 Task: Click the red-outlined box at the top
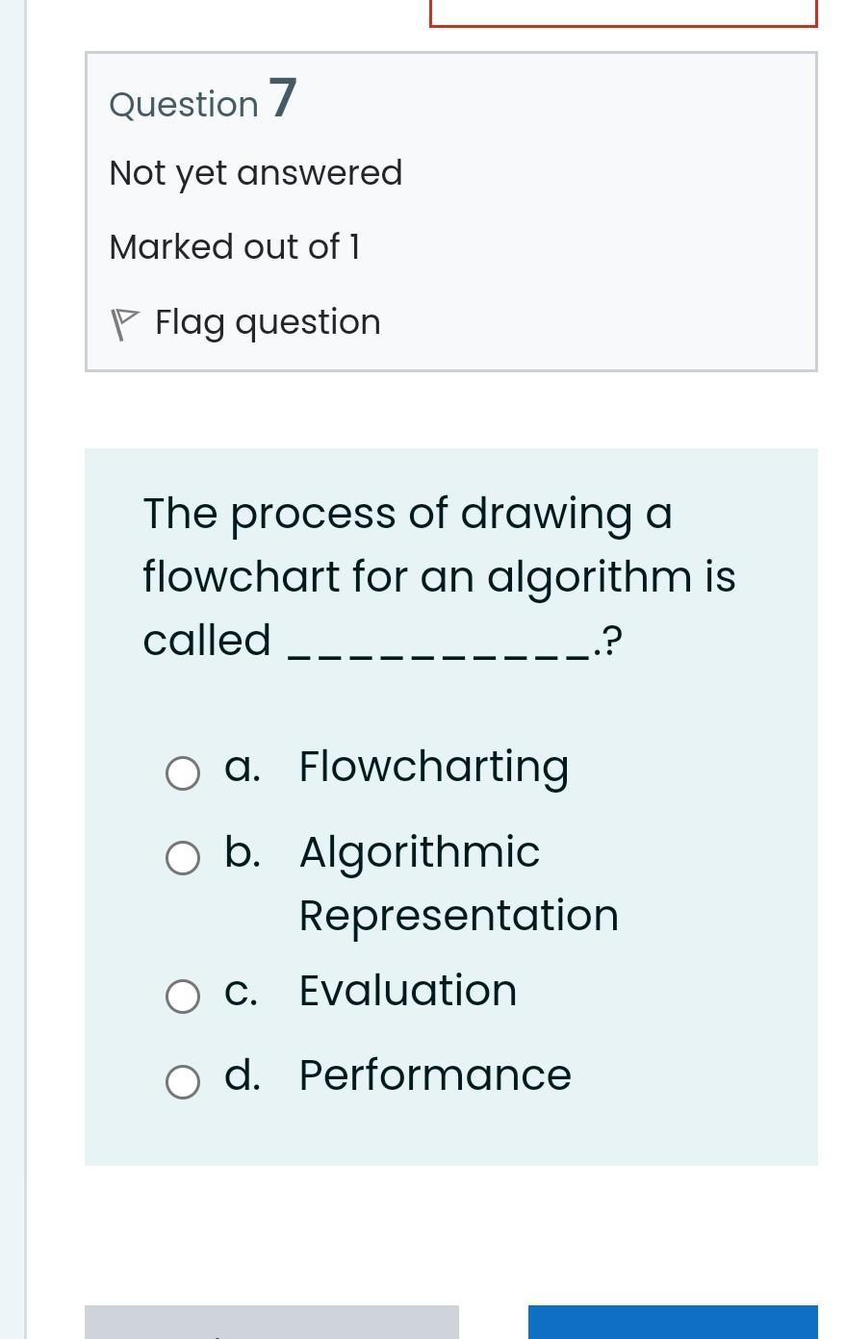click(x=623, y=13)
